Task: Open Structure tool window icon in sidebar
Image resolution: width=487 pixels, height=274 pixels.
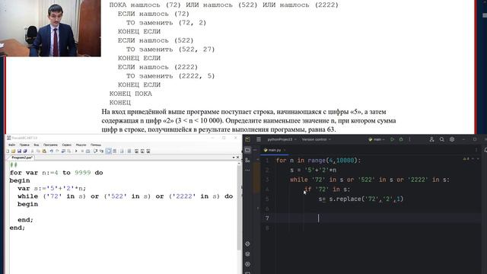Action: click(247, 161)
